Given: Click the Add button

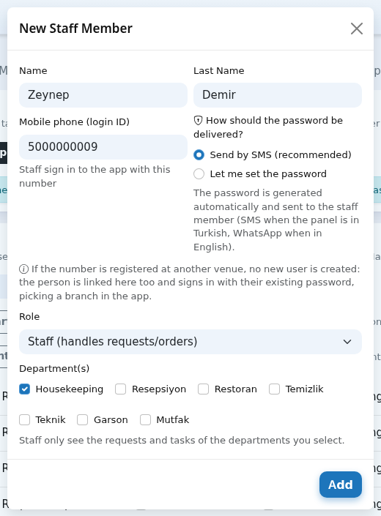Looking at the screenshot, I should click(x=341, y=485).
